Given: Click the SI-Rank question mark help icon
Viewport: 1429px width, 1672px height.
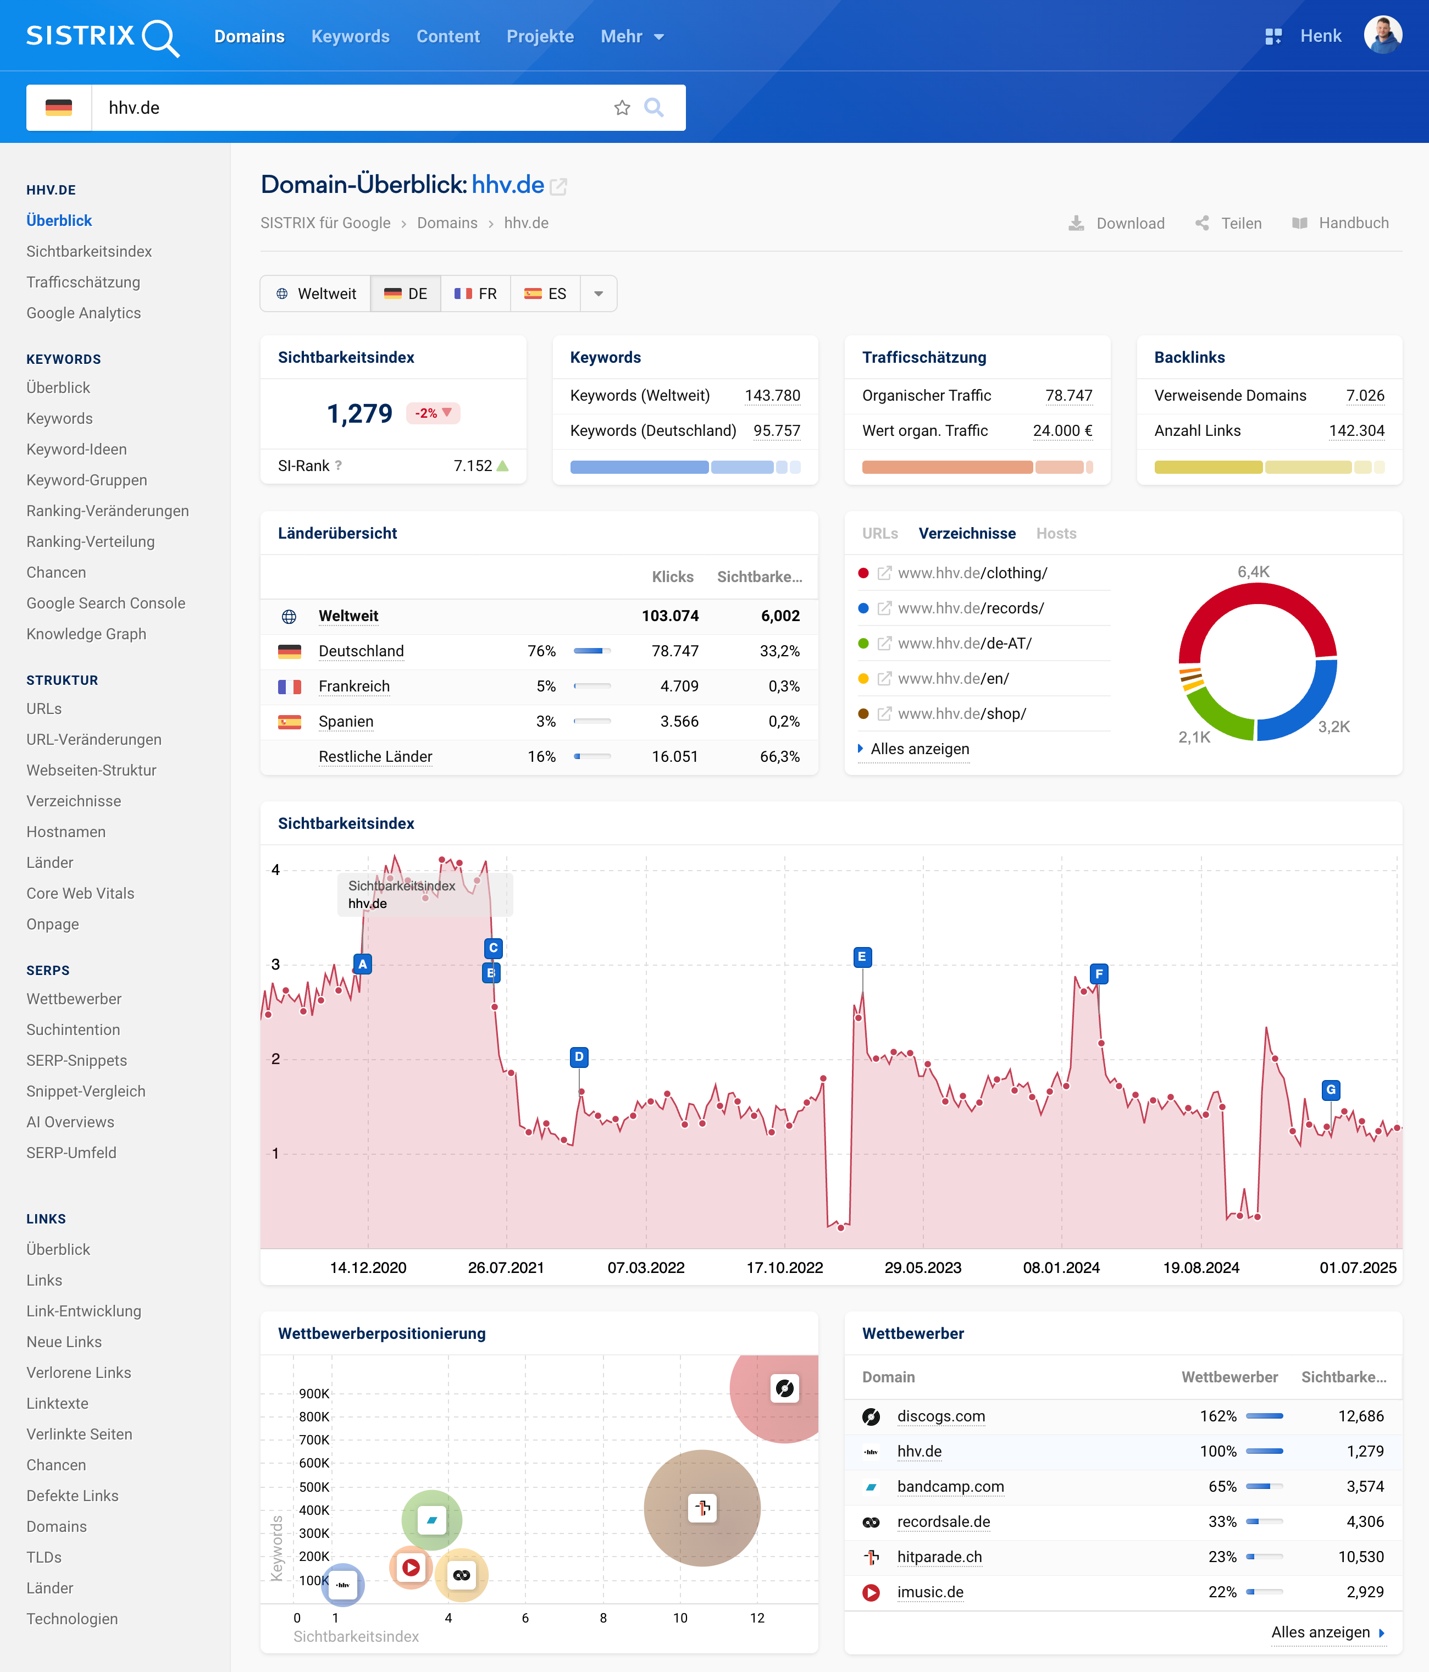Looking at the screenshot, I should (338, 466).
